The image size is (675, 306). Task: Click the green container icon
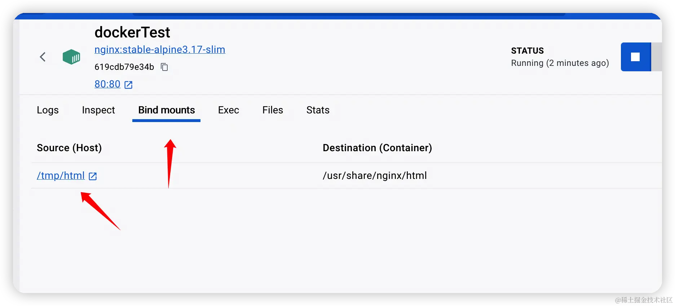click(x=71, y=57)
